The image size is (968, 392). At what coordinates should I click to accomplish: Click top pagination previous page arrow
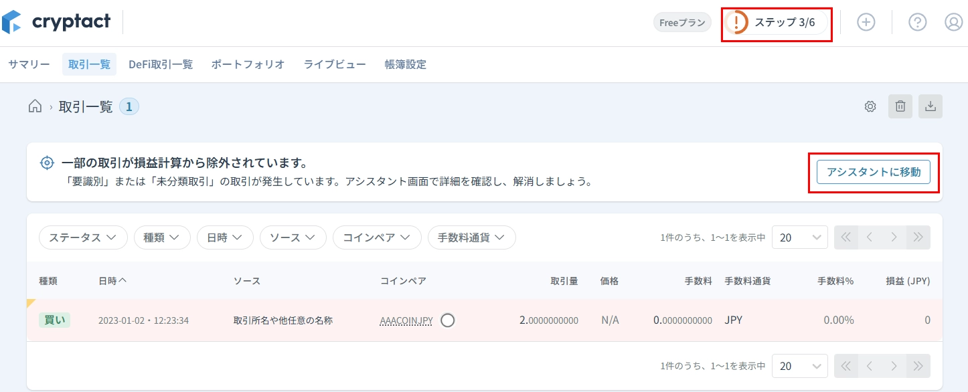pyautogui.click(x=870, y=237)
